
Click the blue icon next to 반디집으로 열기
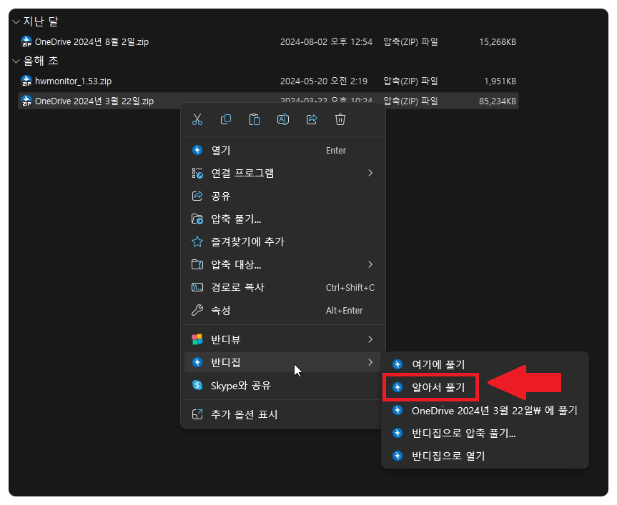398,456
